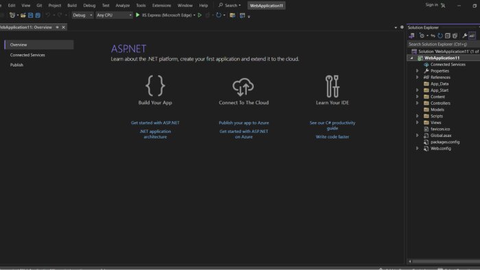Image resolution: width=480 pixels, height=270 pixels.
Task: Select the packages.config file
Action: tap(445, 142)
